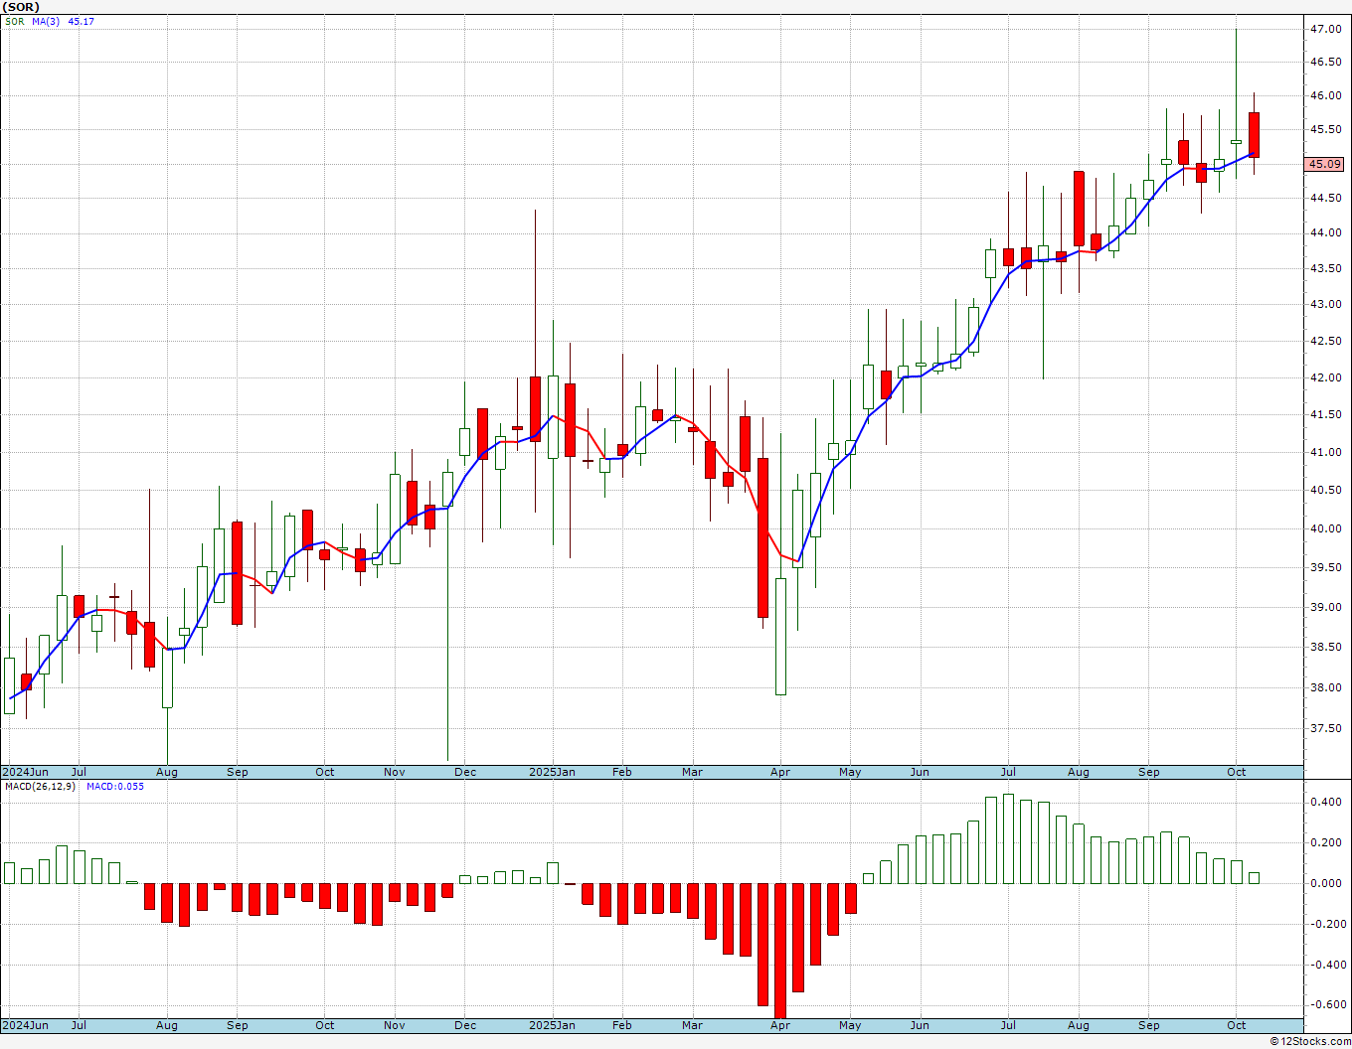Click the "37.50" price axis label
Screen dimensions: 1352x1049
point(1325,729)
